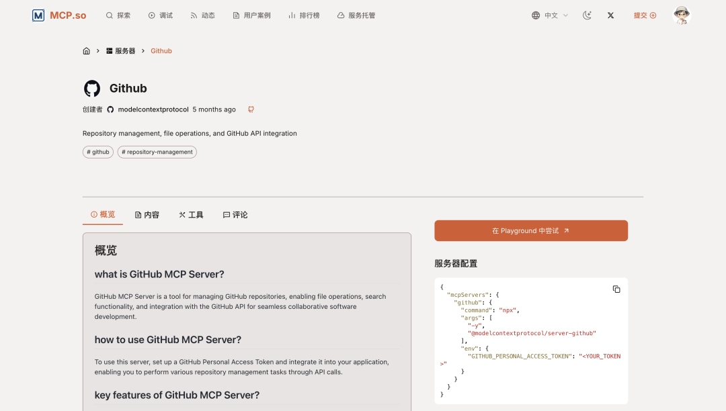
Task: Open the 调试 nav item
Action: [160, 15]
